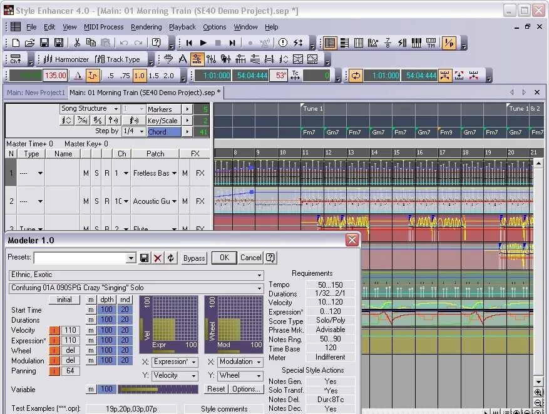The image size is (549, 414).
Task: Open FX for track 1
Action: tap(200, 173)
